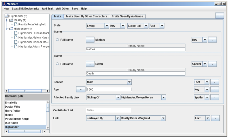Open Spoiler dropdown for Adopted Family Link
228x137 pixels.
pyautogui.click(x=201, y=97)
